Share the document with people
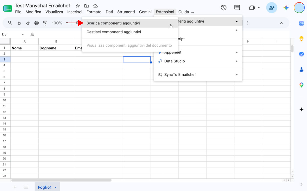The width and height of the screenshot is (307, 191). tap(272, 8)
